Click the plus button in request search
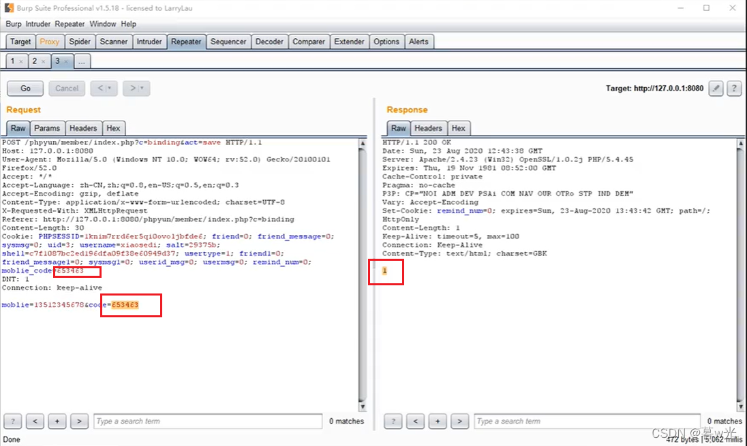This screenshot has width=747, height=446. point(57,421)
